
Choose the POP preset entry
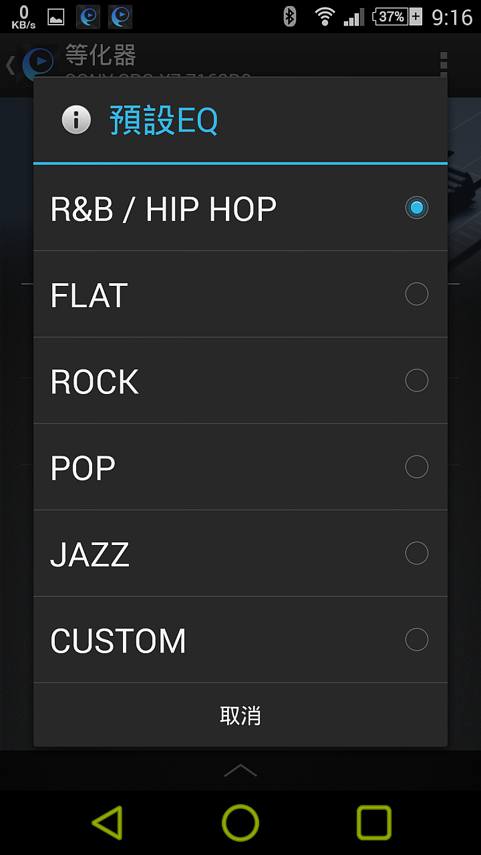pyautogui.click(x=240, y=467)
